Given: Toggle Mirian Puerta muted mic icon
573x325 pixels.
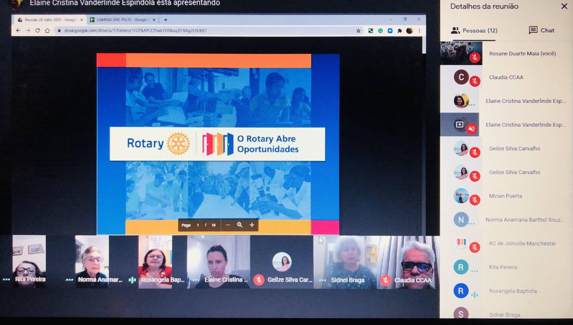Looking at the screenshot, I should (475, 200).
